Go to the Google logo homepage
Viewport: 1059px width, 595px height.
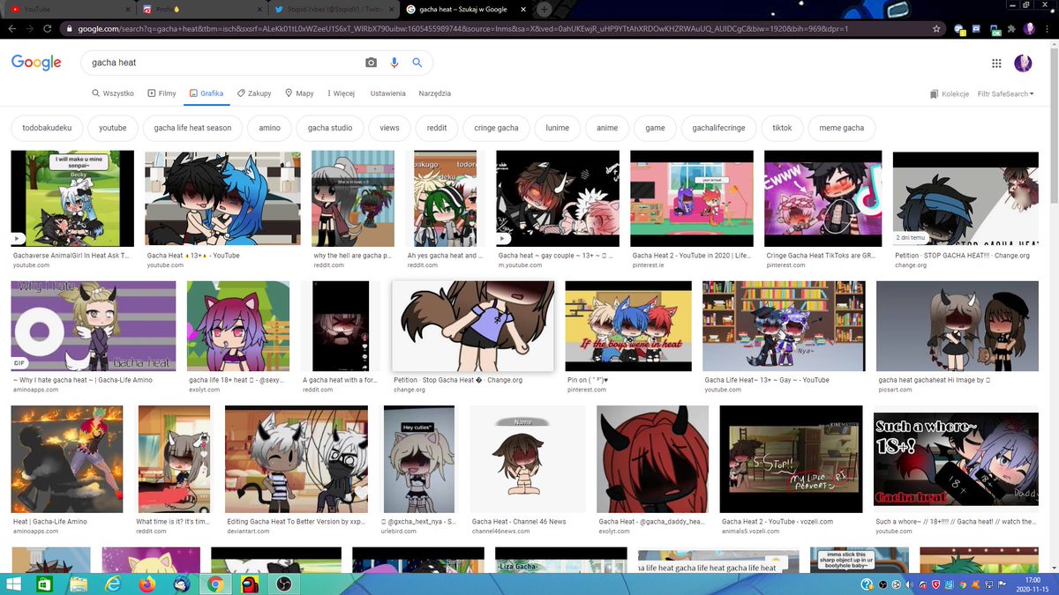pyautogui.click(x=36, y=63)
